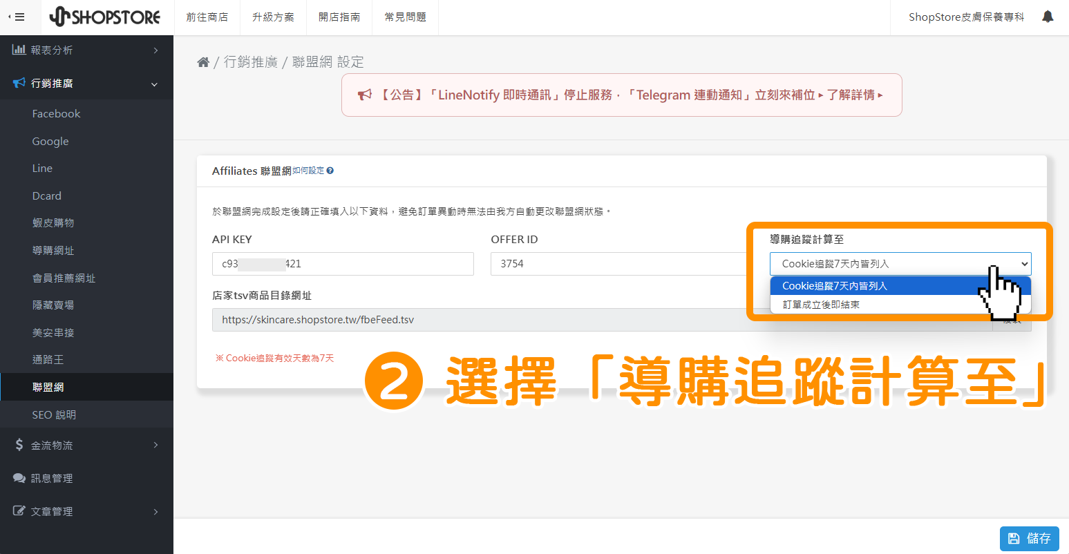Screen dimensions: 1069x554
Task: Click the 行銷推廣 megaphone icon in sidebar
Action: click(x=19, y=83)
